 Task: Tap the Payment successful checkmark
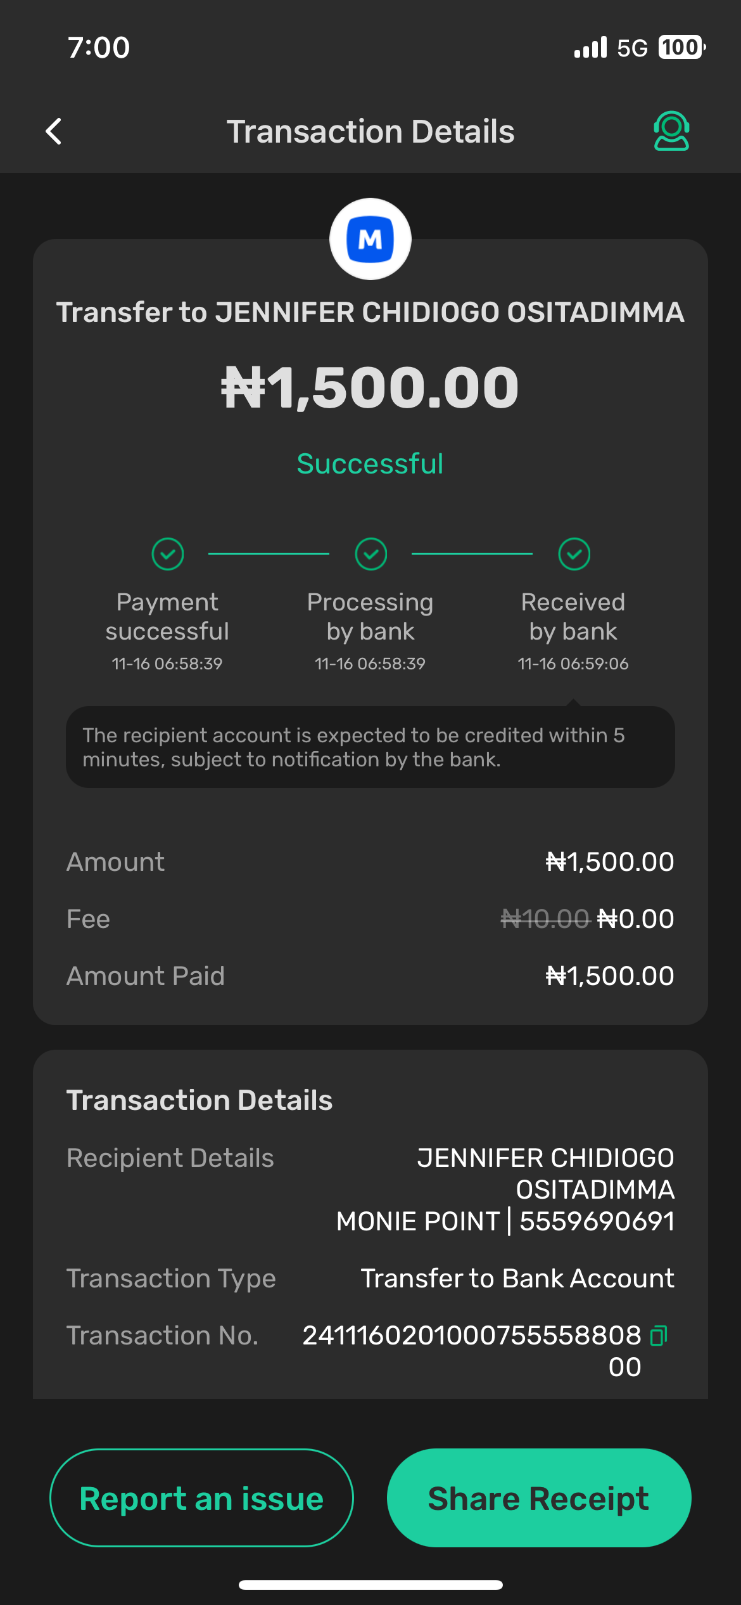[168, 554]
